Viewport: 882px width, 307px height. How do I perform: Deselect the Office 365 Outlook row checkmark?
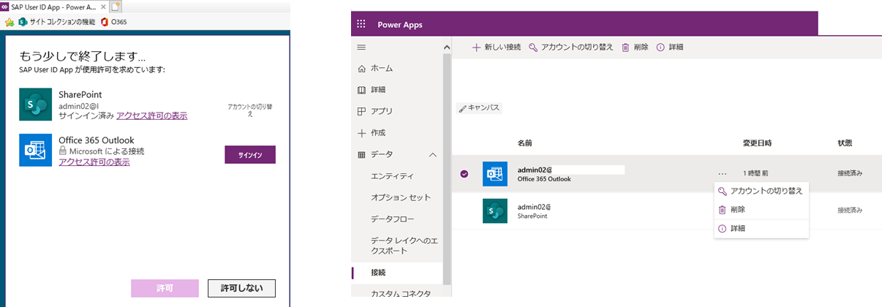point(464,174)
